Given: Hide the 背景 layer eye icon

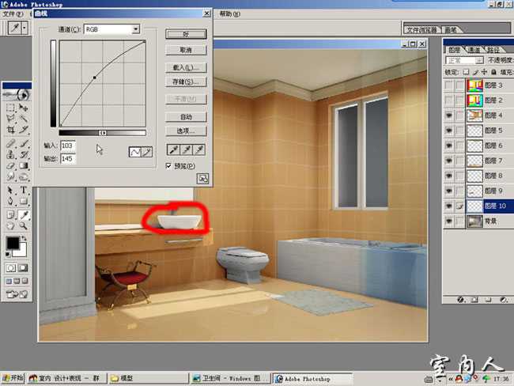Looking at the screenshot, I should click(x=449, y=221).
